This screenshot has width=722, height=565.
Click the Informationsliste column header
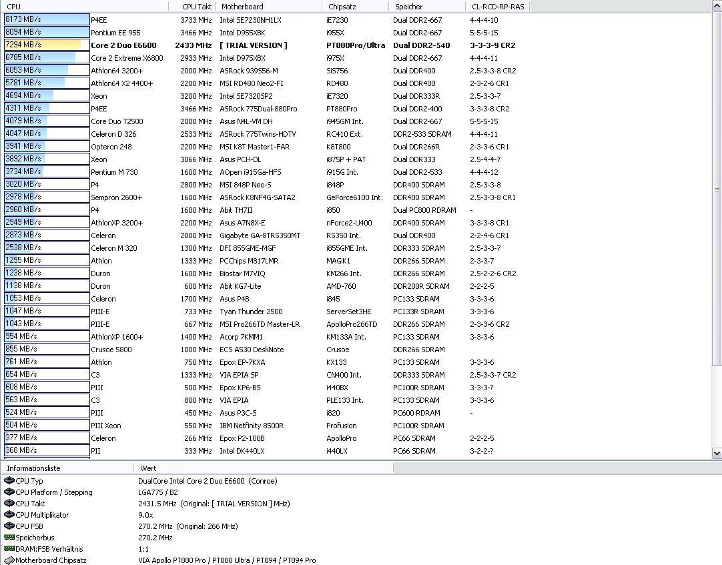pyautogui.click(x=67, y=468)
